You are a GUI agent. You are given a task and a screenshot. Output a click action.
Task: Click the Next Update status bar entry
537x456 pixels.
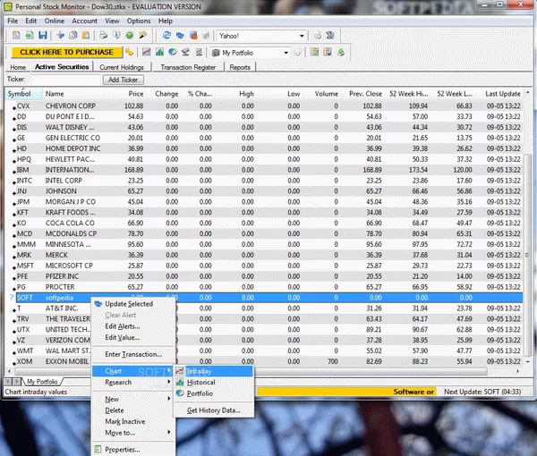pos(482,392)
